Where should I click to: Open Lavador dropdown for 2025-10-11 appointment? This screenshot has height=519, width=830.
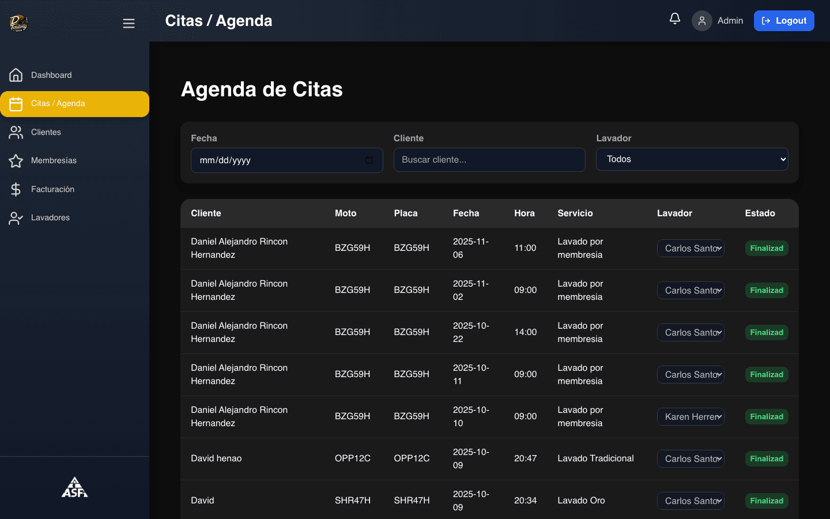[x=691, y=375]
